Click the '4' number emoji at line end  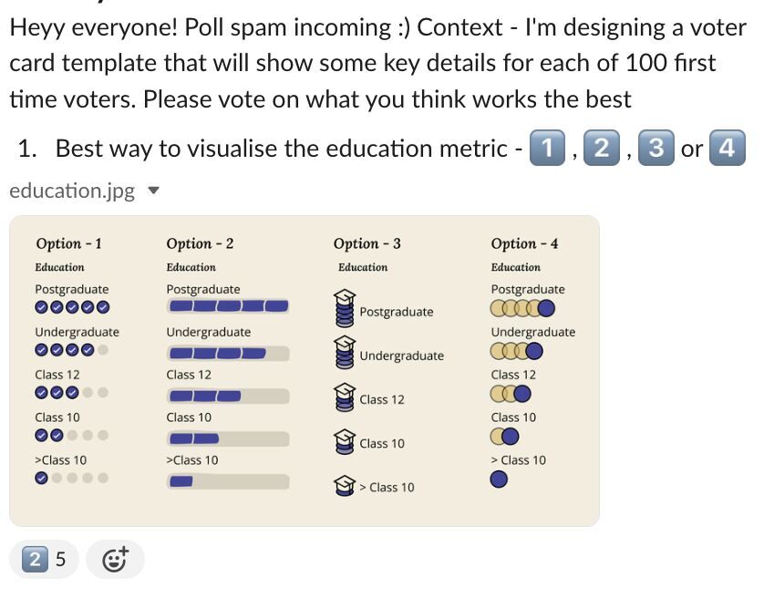[726, 148]
